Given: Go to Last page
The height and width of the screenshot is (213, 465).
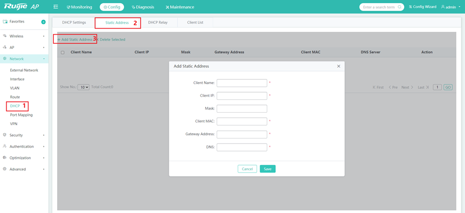Looking at the screenshot, I should [423, 87].
